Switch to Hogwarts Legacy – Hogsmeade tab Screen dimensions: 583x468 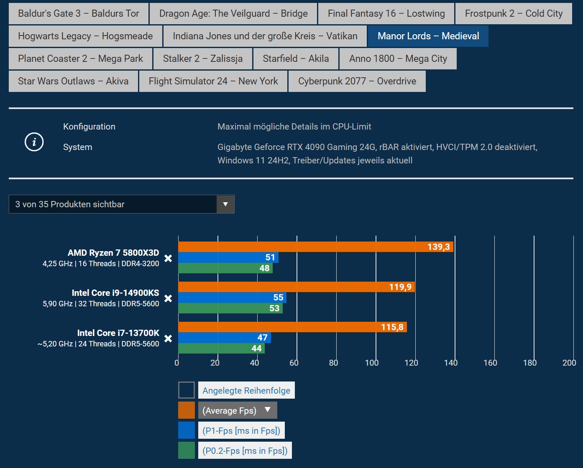pos(85,36)
